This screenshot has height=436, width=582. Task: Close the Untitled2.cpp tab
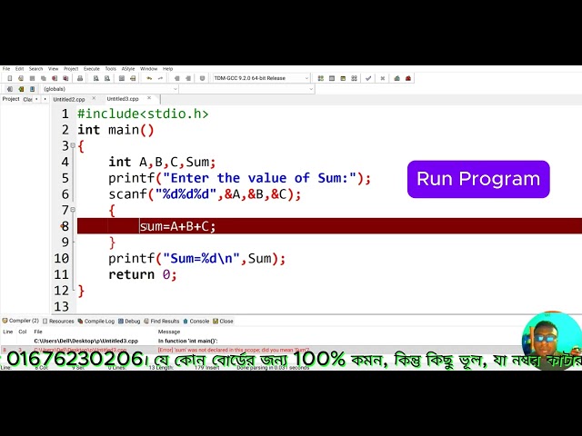pos(94,98)
